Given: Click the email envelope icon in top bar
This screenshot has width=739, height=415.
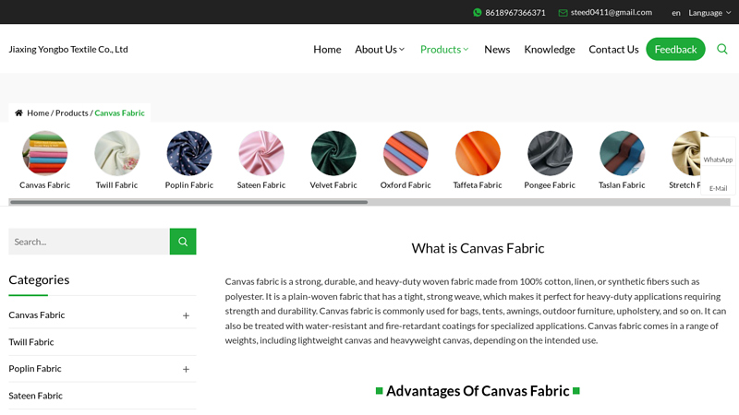Looking at the screenshot, I should pyautogui.click(x=563, y=13).
